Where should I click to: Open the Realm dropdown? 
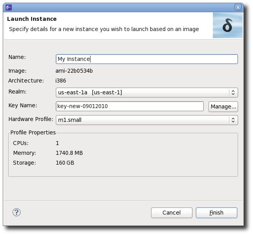[x=147, y=92]
